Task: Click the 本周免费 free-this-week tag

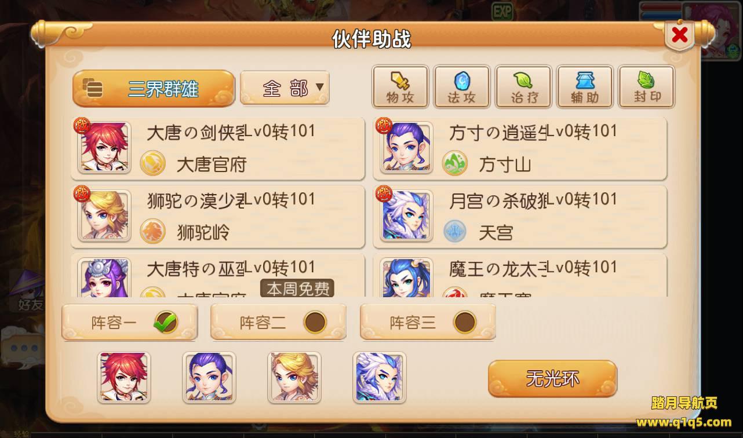Action: tap(297, 288)
